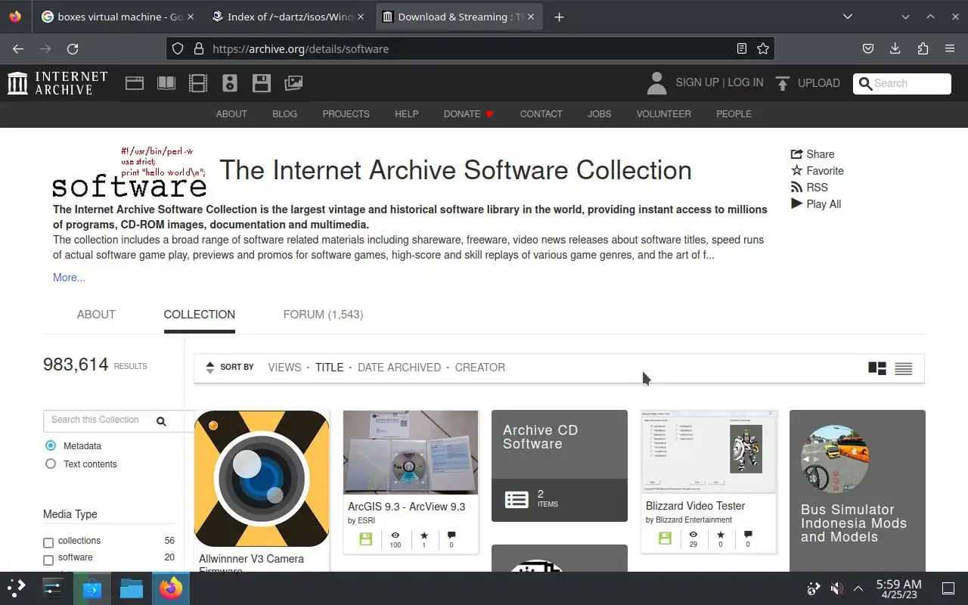Select the Metadata radio button

coord(51,446)
